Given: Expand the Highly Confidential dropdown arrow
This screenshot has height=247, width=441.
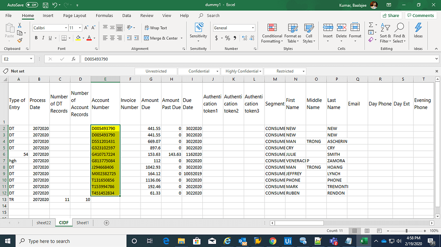Looking at the screenshot, I should [260, 71].
